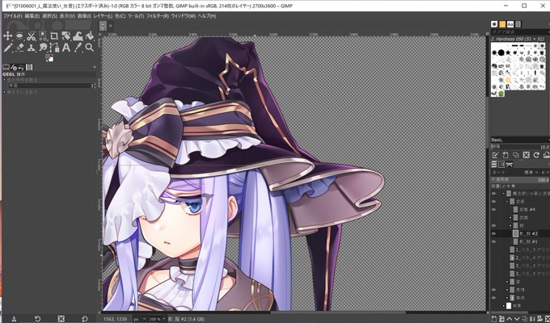Image resolution: width=550 pixels, height=323 pixels.
Task: Switch to the Fonts tab
Action: [510, 24]
